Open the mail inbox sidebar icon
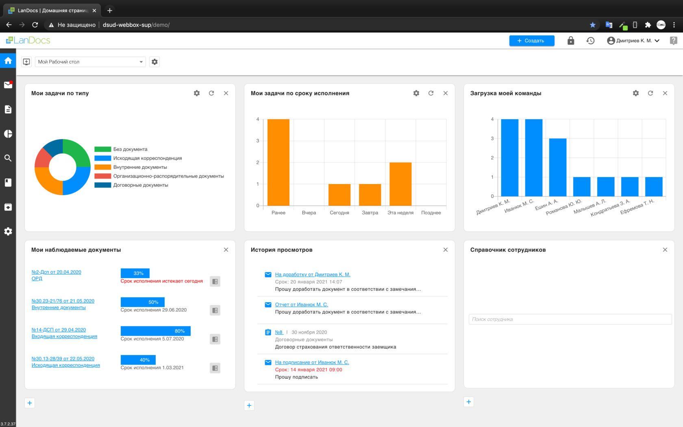 (x=8, y=85)
